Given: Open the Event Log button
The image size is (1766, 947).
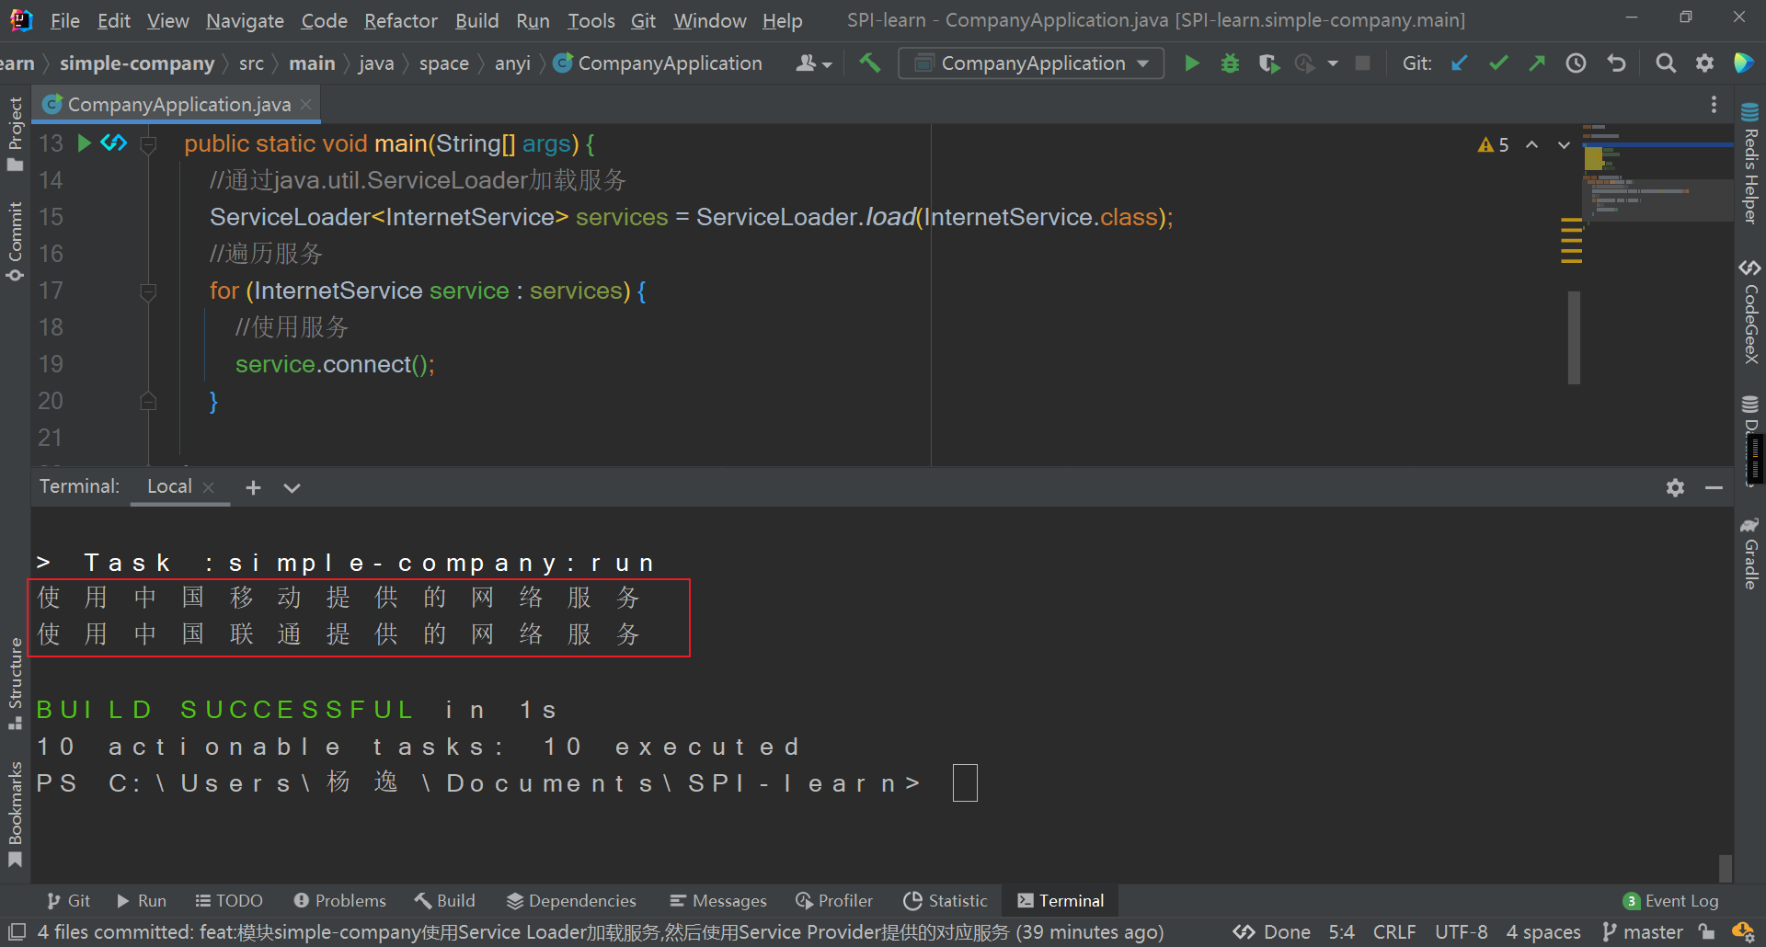Looking at the screenshot, I should (x=1670, y=901).
